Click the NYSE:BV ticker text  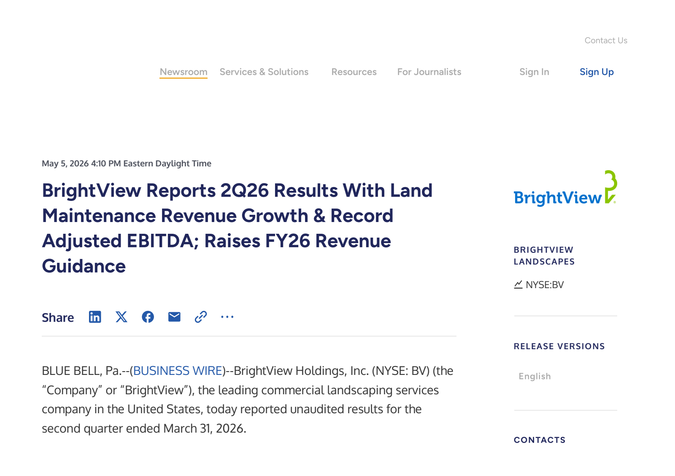pyautogui.click(x=545, y=285)
